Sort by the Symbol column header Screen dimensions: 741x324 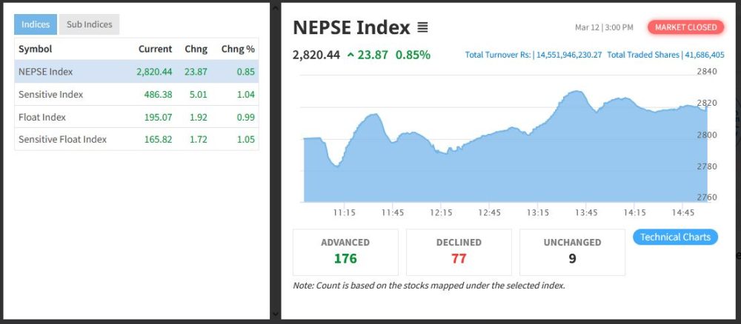point(35,49)
